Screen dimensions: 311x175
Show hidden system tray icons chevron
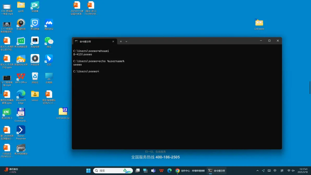tap(258, 171)
